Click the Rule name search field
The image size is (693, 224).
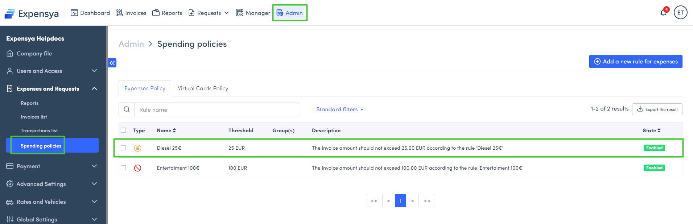[216, 109]
